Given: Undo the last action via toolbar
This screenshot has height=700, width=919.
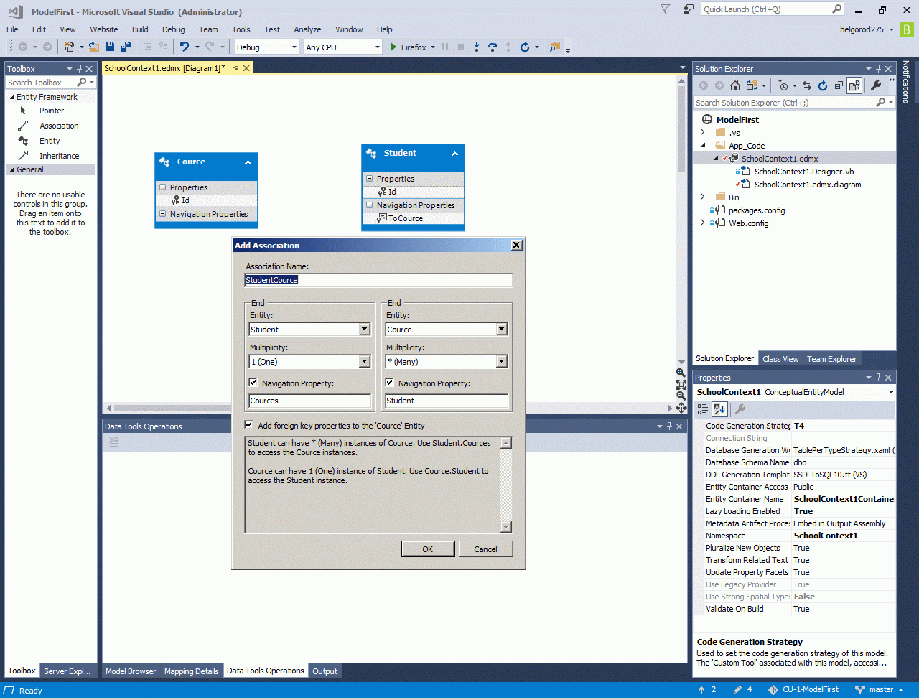Looking at the screenshot, I should coord(185,47).
